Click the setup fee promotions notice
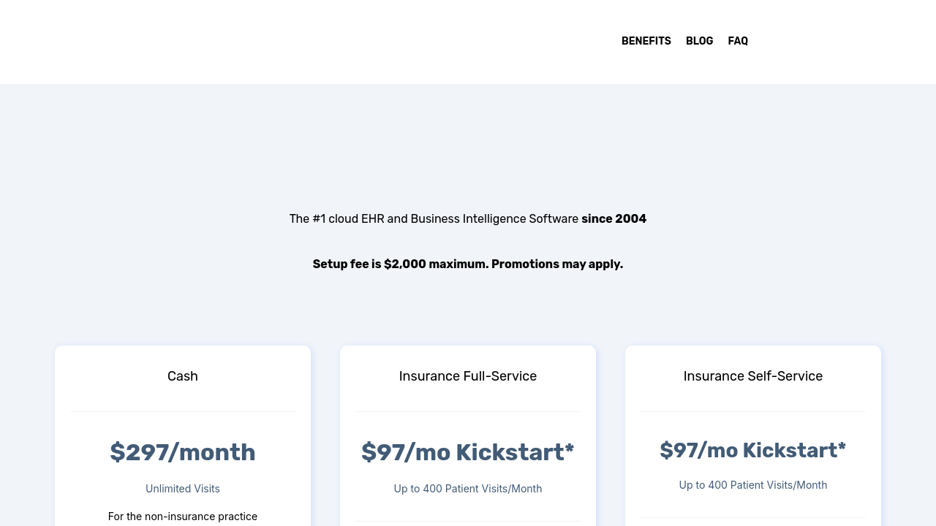Screen dimensions: 936x526 [x=468, y=264]
